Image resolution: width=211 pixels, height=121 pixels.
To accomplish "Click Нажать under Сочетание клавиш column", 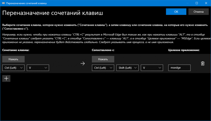I will coord(13,59).
